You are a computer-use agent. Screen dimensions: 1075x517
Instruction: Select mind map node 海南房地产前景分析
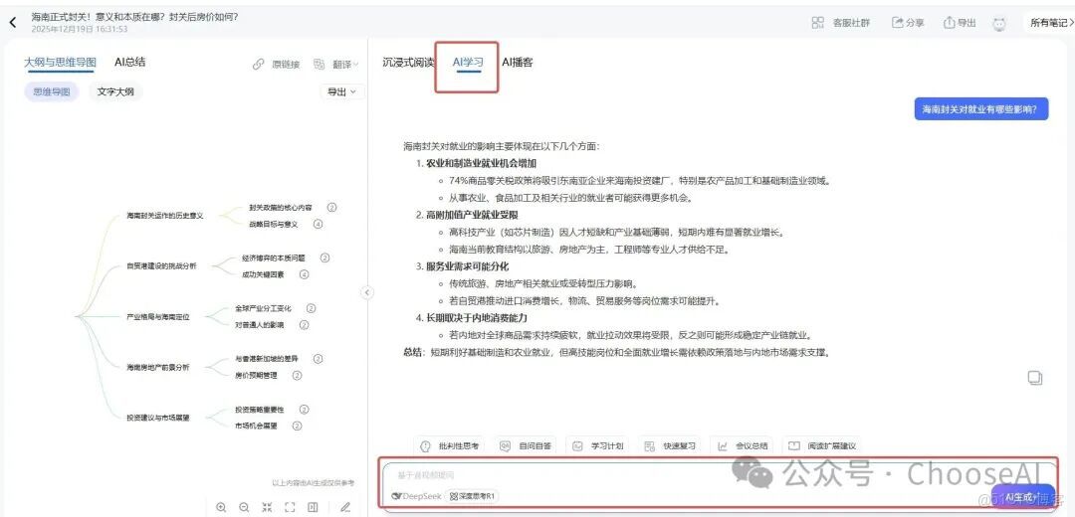point(157,368)
